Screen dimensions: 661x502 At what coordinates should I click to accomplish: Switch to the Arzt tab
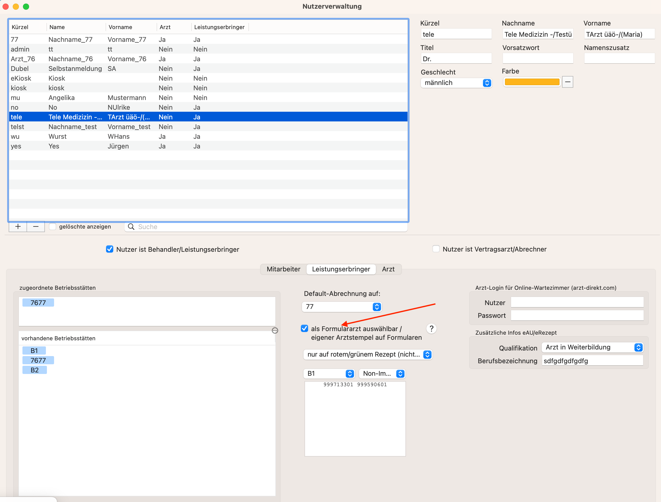click(388, 269)
